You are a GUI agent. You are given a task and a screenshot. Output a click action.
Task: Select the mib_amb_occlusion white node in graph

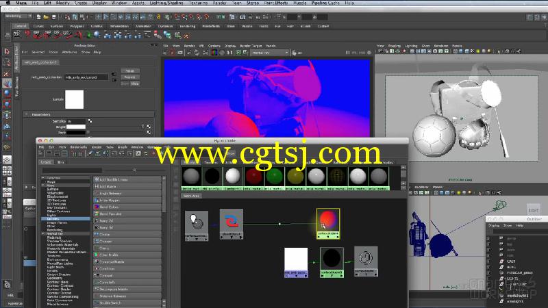click(x=296, y=263)
